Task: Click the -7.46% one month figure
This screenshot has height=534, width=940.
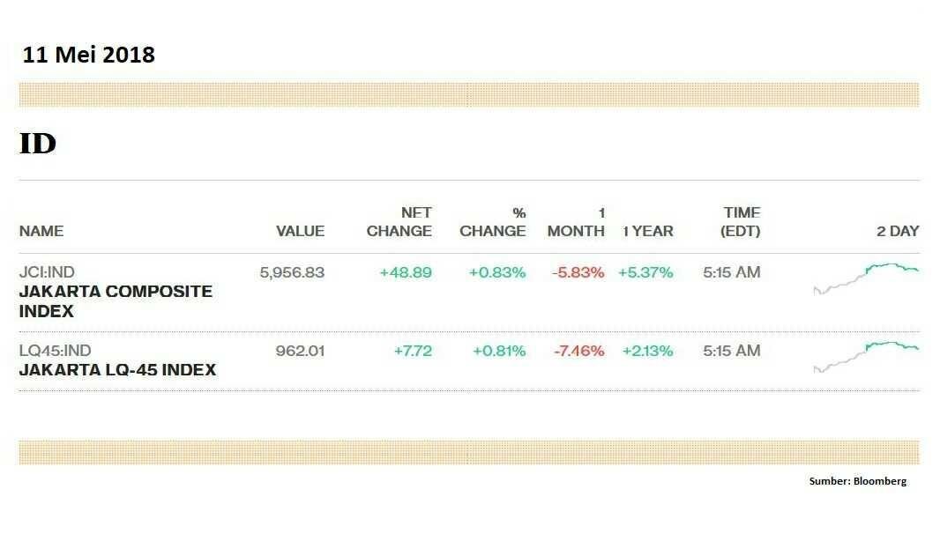Action: pos(579,351)
